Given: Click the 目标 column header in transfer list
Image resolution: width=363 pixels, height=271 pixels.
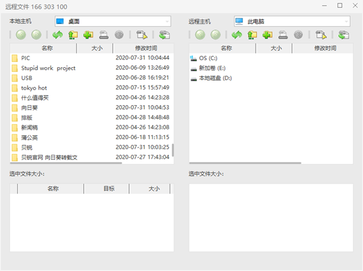Looking at the screenshot, I should tap(107, 189).
